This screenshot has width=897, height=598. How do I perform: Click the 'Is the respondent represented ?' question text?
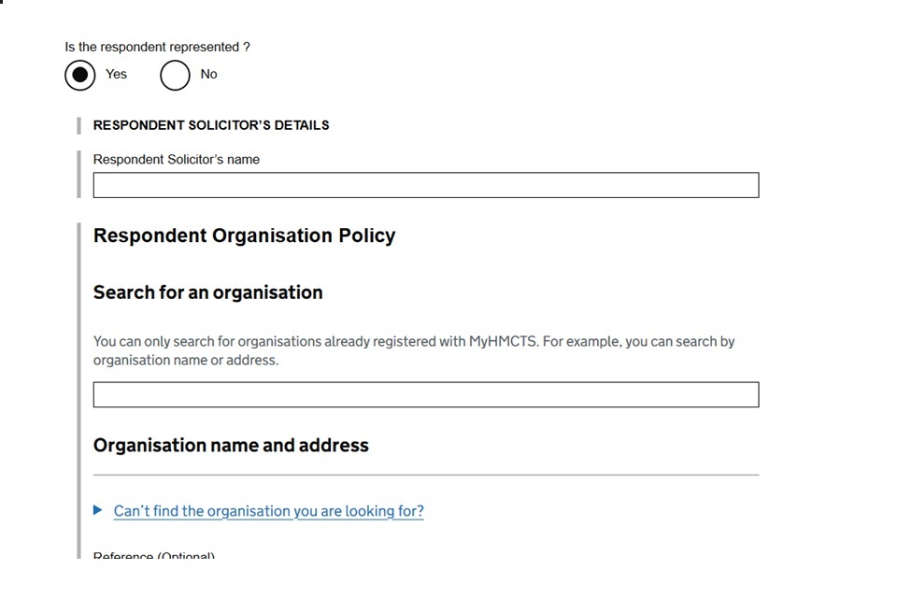point(157,47)
